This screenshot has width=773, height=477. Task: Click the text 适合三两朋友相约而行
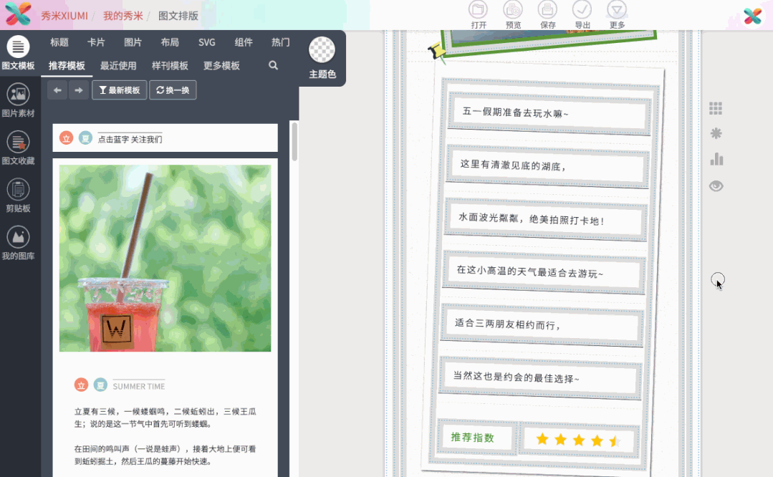[508, 324]
